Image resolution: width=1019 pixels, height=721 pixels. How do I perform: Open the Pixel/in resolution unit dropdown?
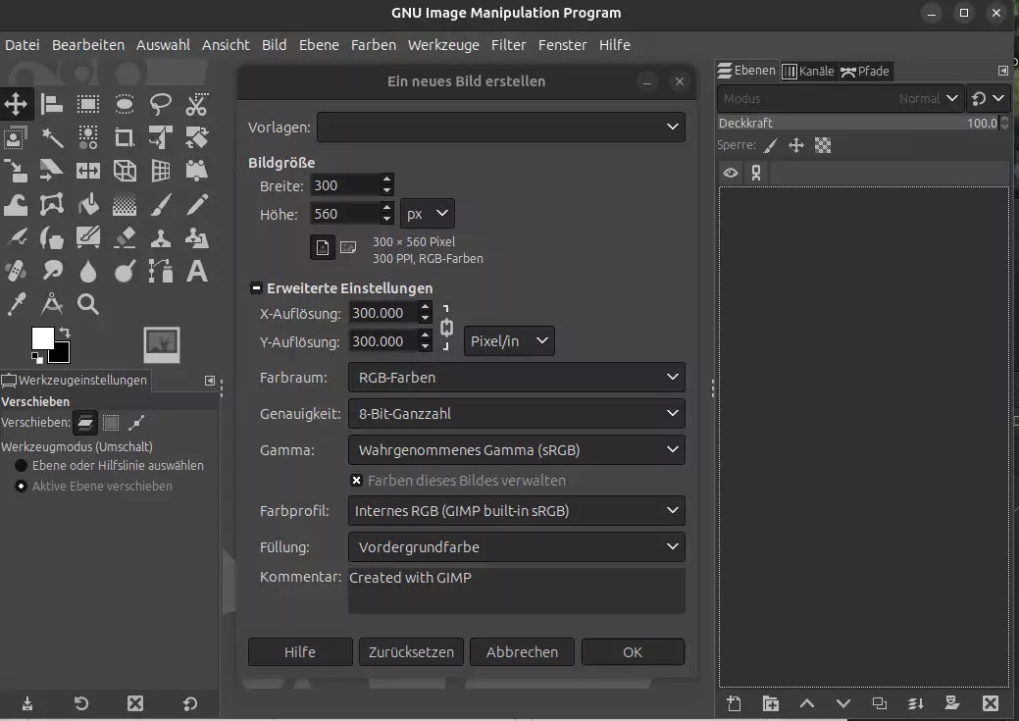click(509, 340)
